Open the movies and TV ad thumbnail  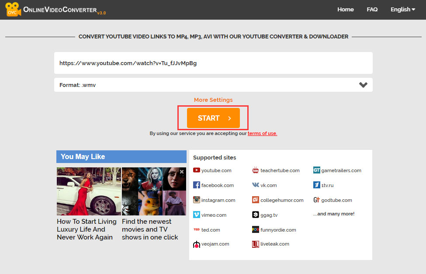[x=154, y=191]
